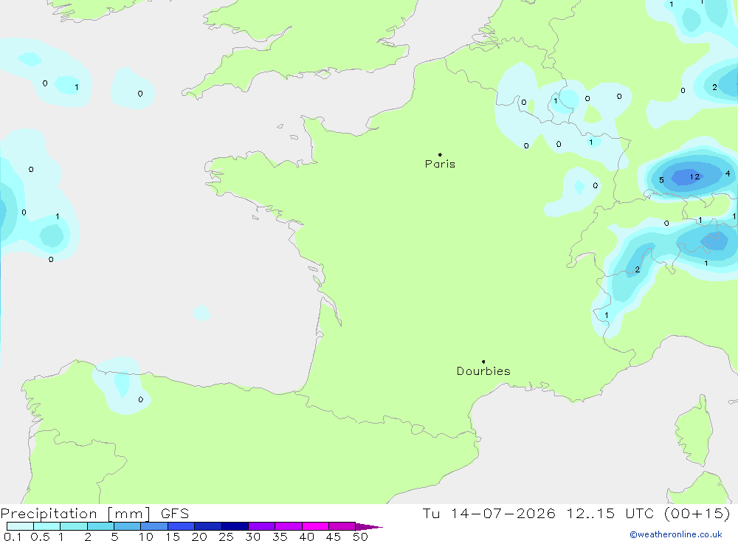
Task: Click the Dourbies location label
Action: point(483,371)
